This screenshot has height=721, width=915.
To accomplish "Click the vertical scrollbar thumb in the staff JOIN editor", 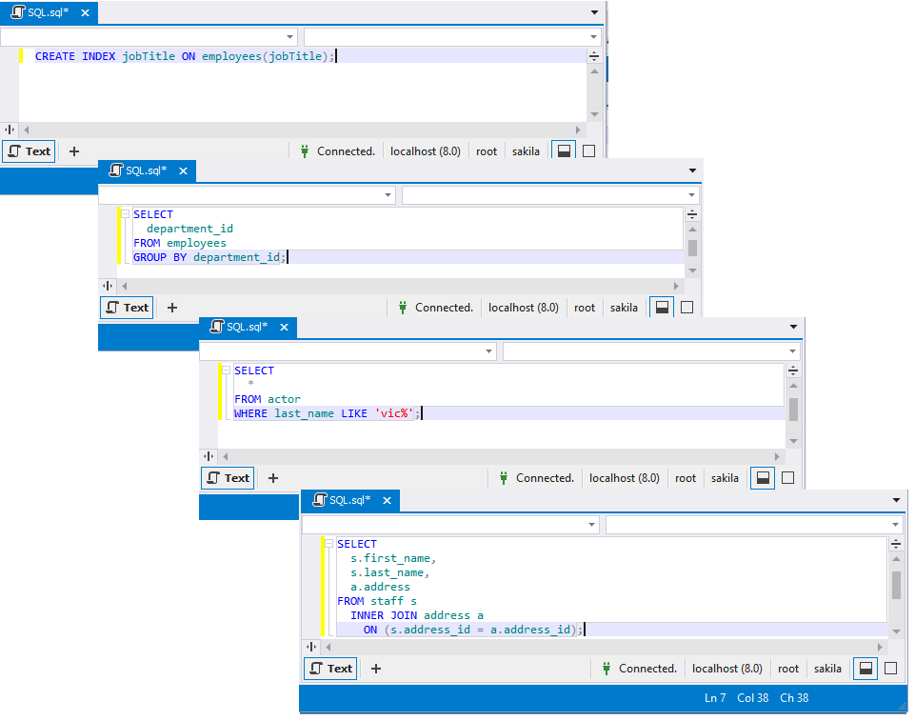I will [x=896, y=585].
